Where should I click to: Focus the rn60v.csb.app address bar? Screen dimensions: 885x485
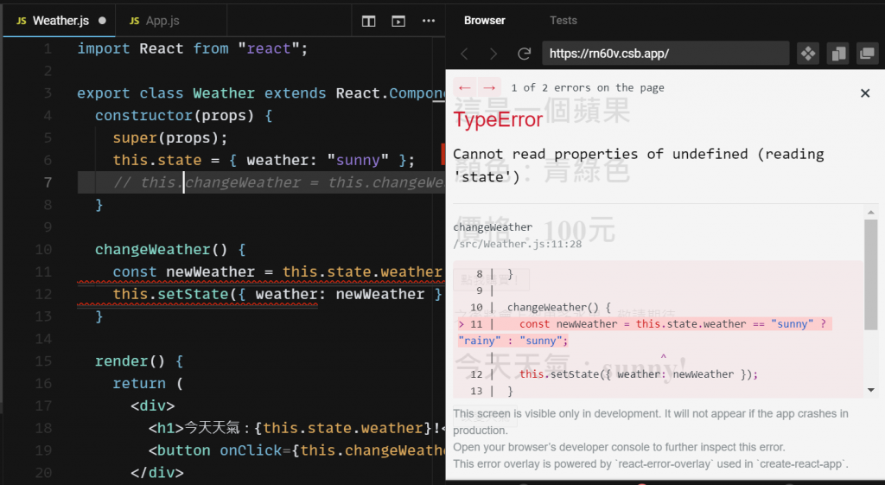(x=665, y=54)
